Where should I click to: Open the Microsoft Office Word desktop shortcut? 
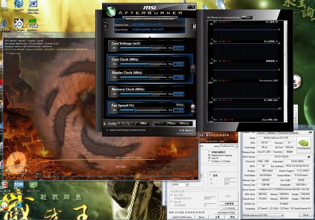coord(33,7)
